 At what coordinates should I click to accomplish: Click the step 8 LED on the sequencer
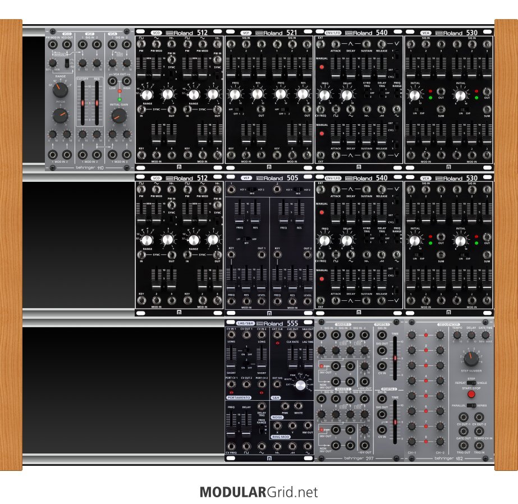pyautogui.click(x=426, y=441)
